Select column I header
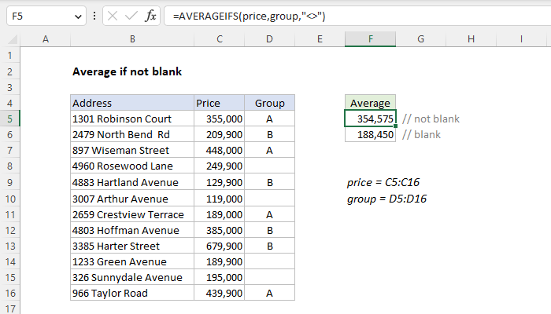Image resolution: width=551 pixels, height=314 pixels. click(x=521, y=39)
